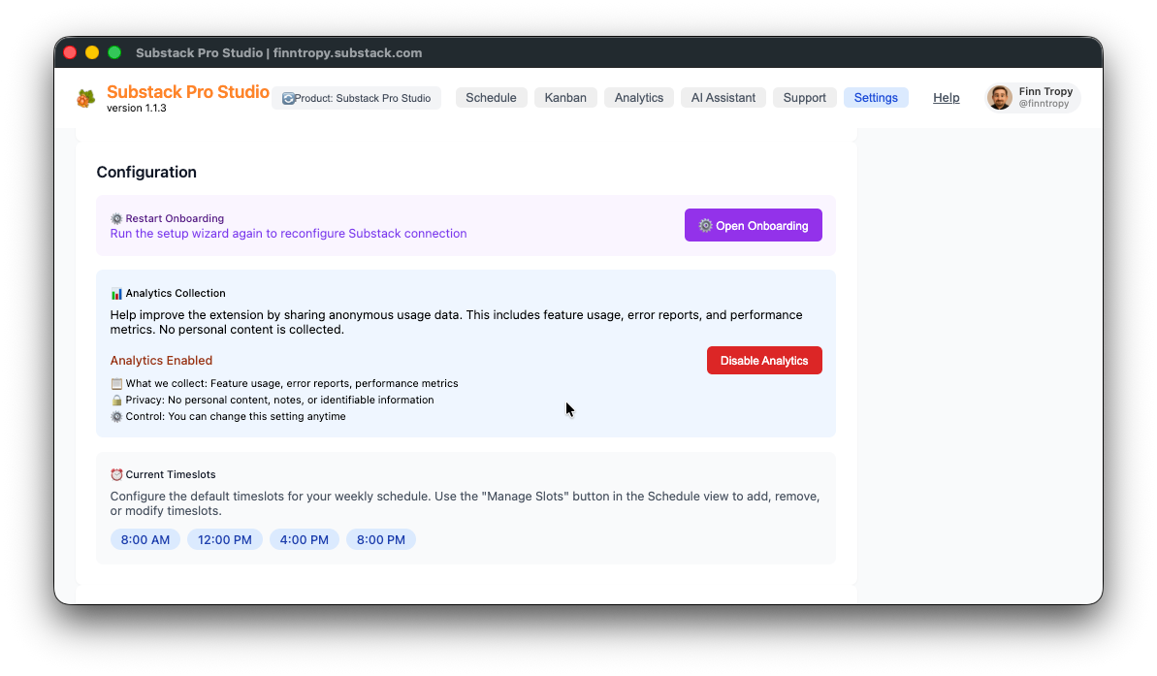Click the yellow minimize window button
1157x676 pixels.
(92, 52)
